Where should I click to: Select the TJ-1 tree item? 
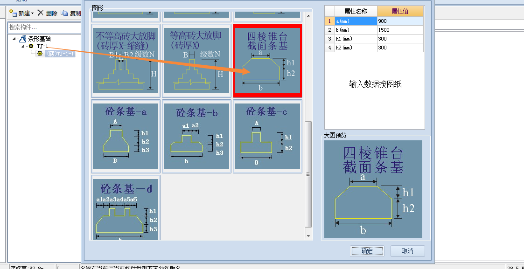pyautogui.click(x=42, y=46)
